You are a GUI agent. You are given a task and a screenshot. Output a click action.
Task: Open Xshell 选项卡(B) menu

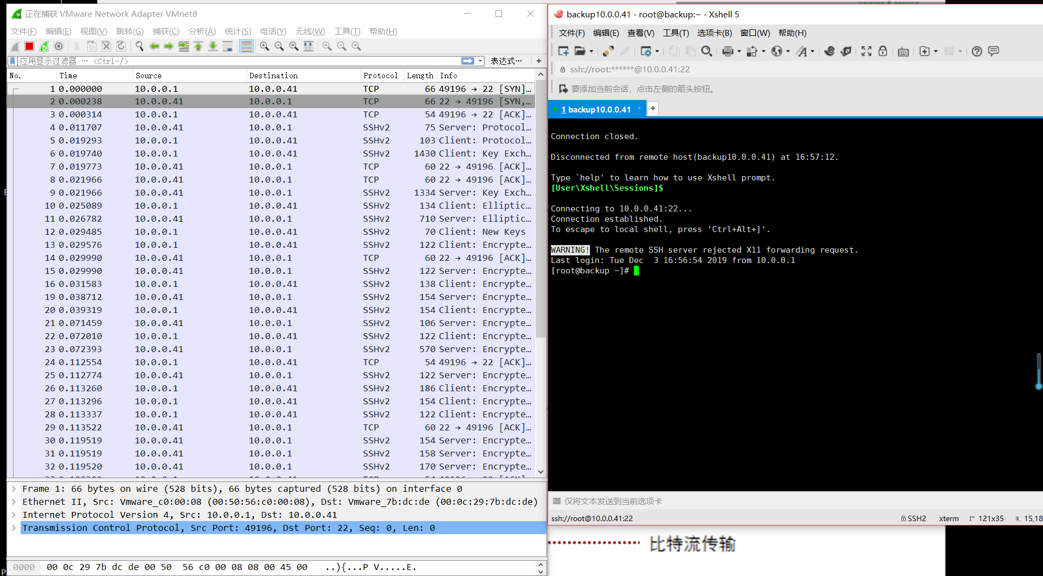point(714,33)
